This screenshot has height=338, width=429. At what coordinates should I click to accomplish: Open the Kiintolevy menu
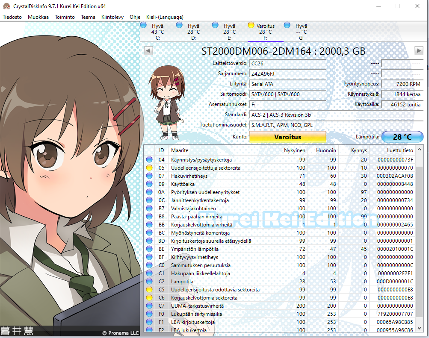[x=112, y=17]
